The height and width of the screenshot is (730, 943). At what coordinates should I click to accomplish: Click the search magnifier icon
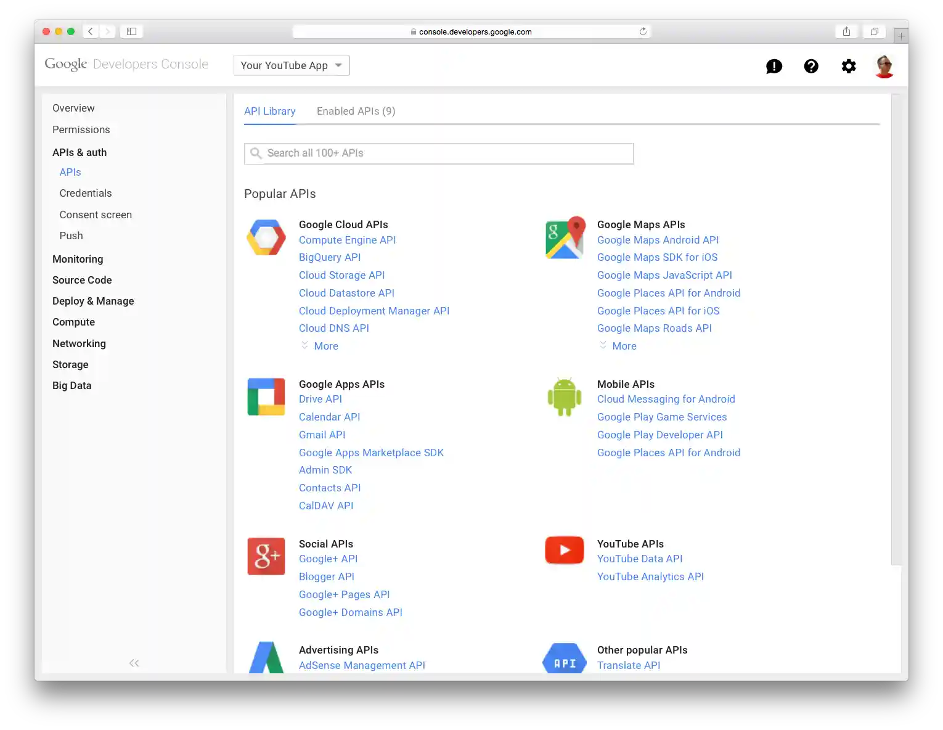point(256,153)
